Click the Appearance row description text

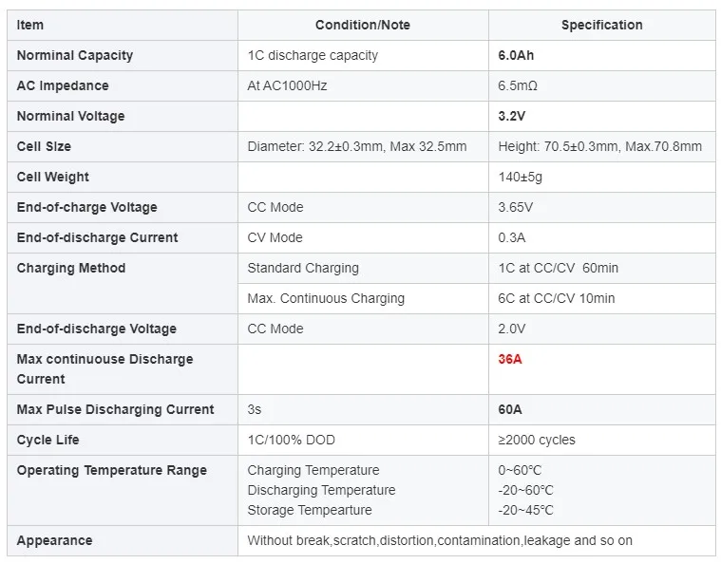coord(440,540)
